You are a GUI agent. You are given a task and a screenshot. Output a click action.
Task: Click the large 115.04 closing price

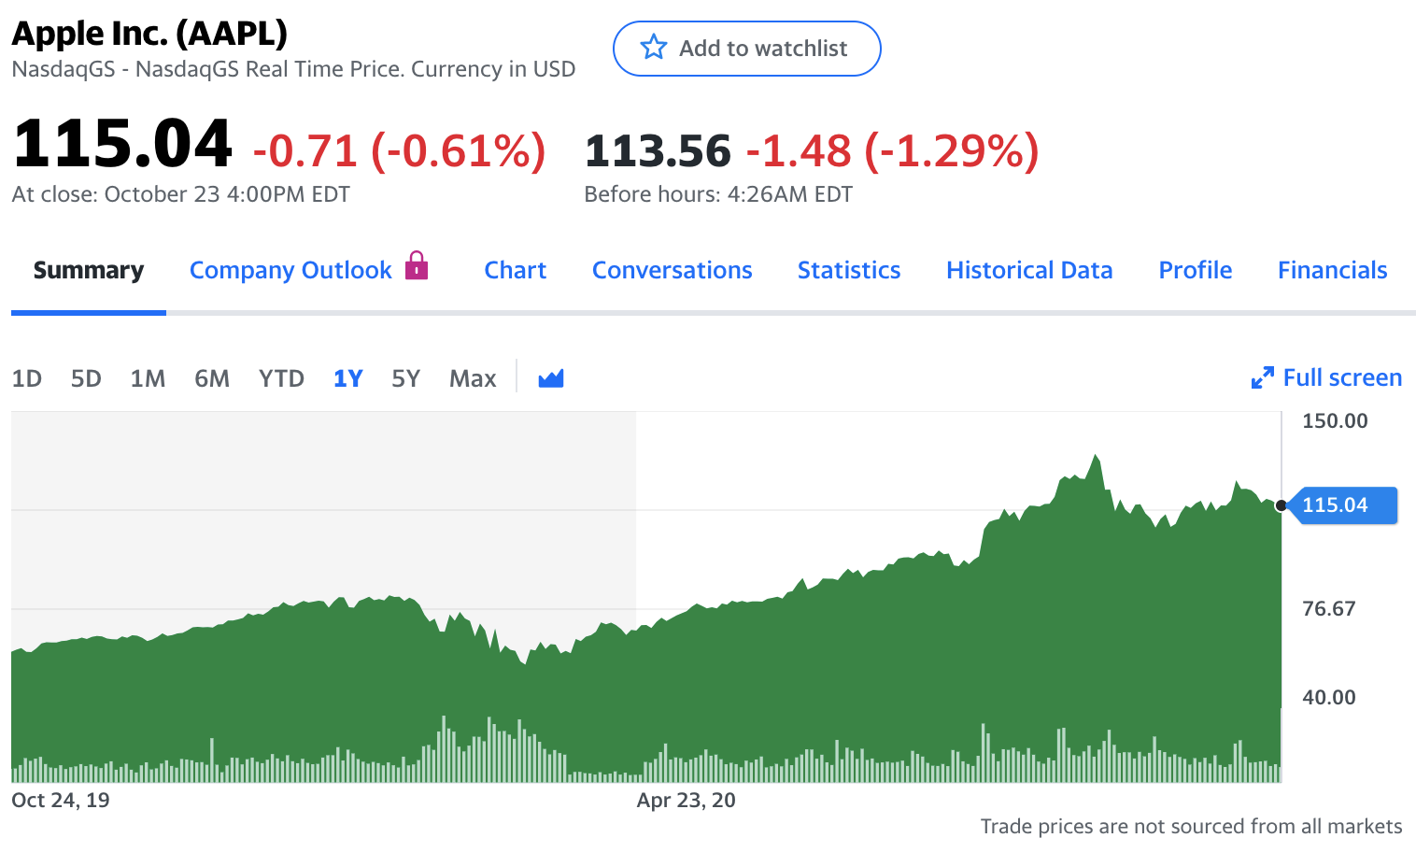click(x=122, y=144)
